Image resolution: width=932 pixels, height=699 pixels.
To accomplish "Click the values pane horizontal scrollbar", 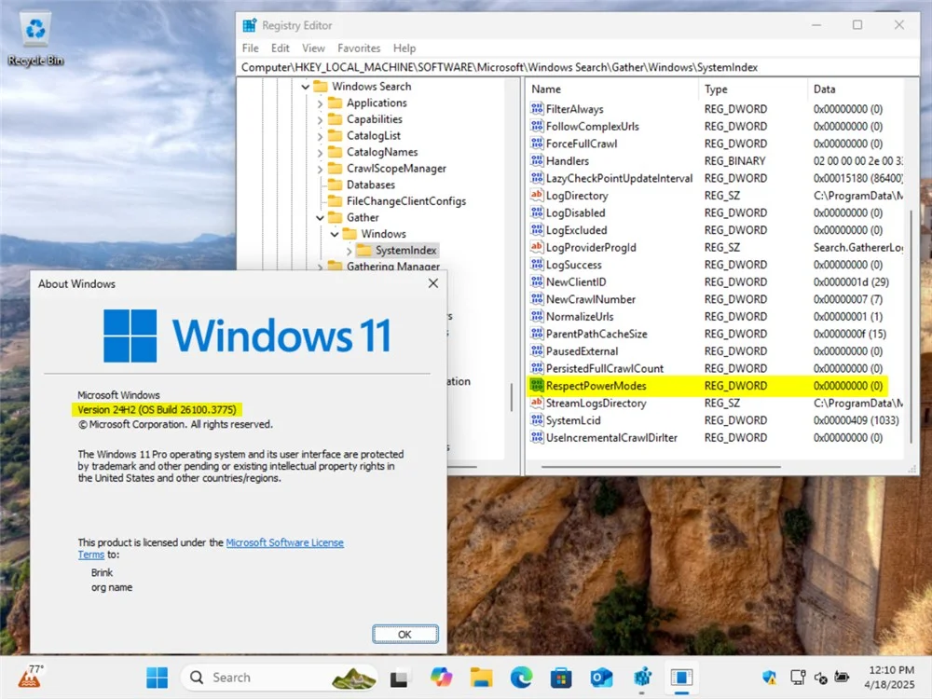I will (661, 467).
